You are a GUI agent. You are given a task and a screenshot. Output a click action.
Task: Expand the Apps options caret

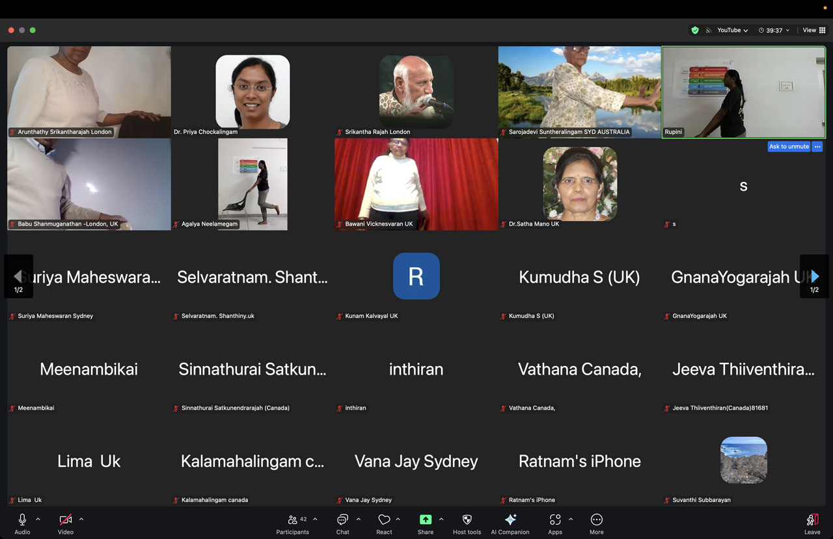pos(571,519)
